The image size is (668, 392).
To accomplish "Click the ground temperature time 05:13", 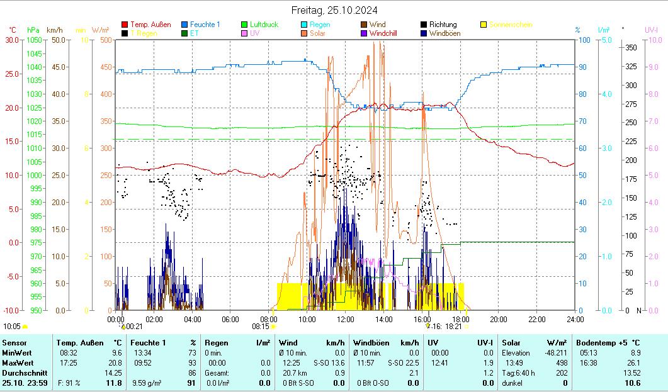I will pos(589,353).
